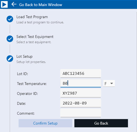Expand the temperature unit dropdown arrow
Image resolution: width=137 pixels, height=132 pixels.
coord(112,83)
